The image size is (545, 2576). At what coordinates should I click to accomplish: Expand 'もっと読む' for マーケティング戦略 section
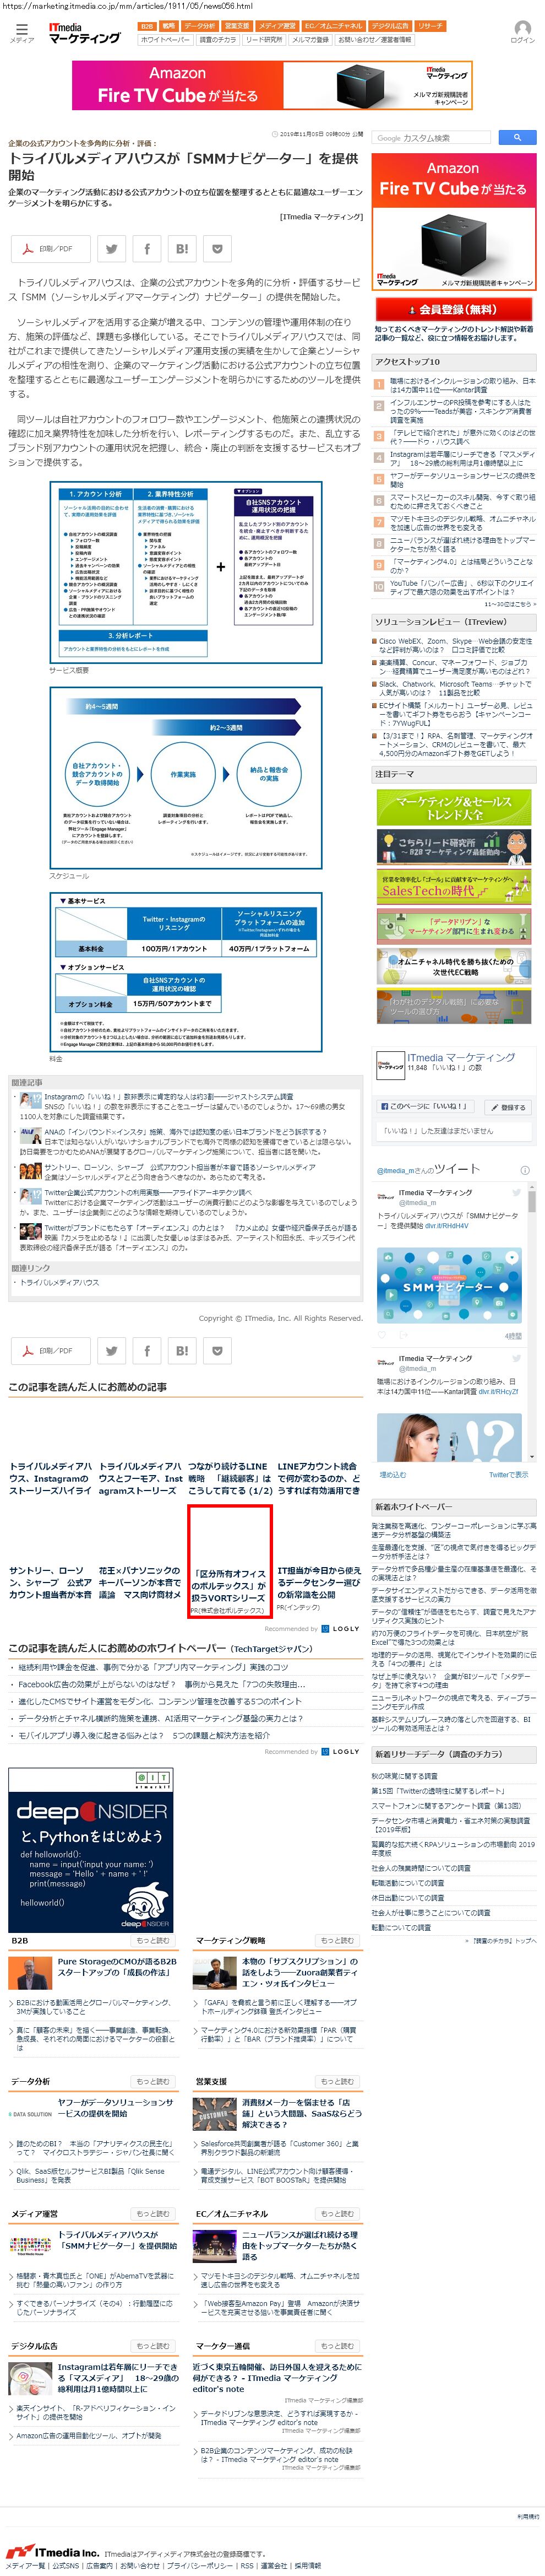pos(336,1941)
